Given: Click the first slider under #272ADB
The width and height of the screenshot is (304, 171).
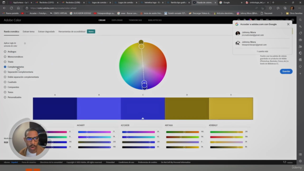Looking at the screenshot, I should (138, 132).
